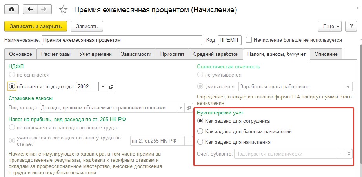The height and width of the screenshot is (177, 362).
Task: Select НДФЛ облагается radio
Action: click(x=12, y=86)
